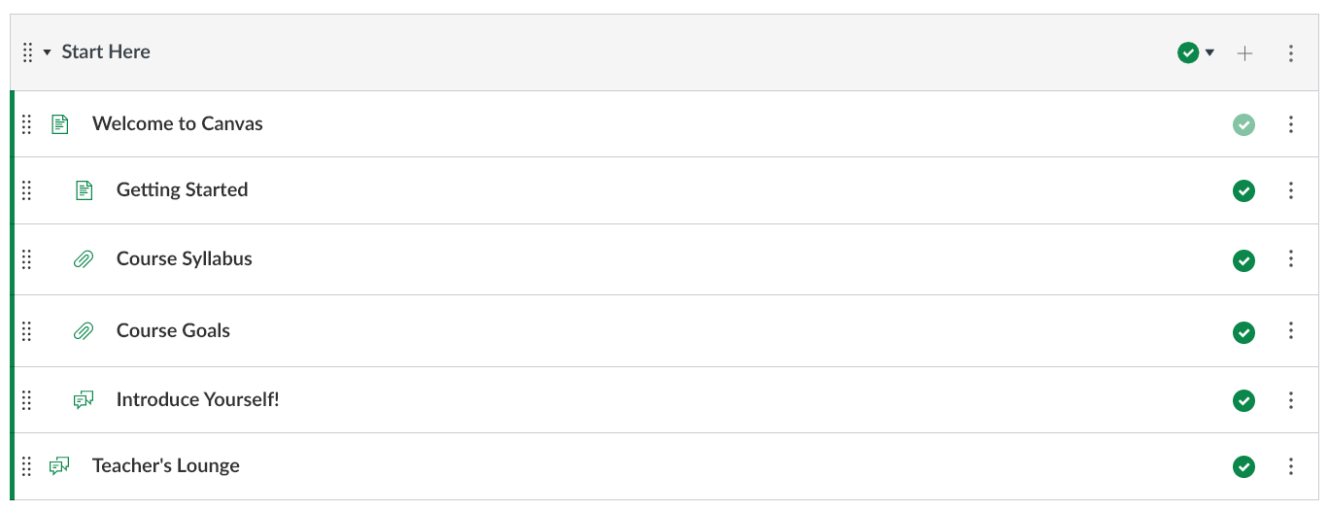The width and height of the screenshot is (1328, 512).
Task: Open three-dot menu for Introduce Yourself!
Action: 1291,400
